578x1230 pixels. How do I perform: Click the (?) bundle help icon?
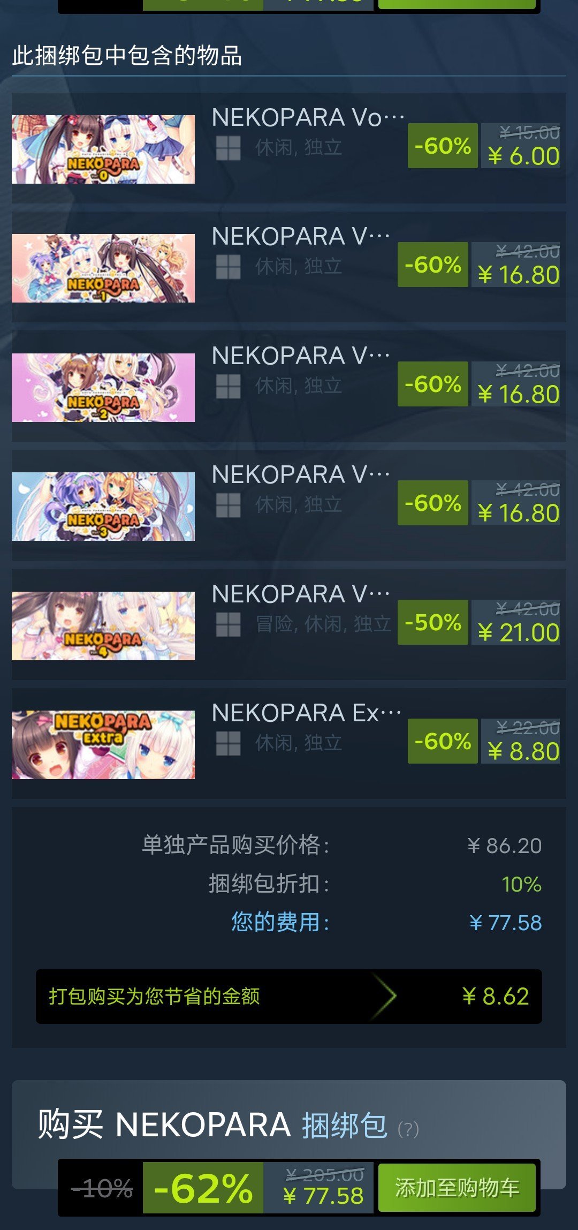(408, 1129)
